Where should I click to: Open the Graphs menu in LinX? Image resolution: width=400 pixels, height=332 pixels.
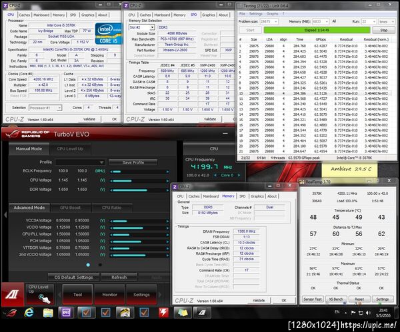pos(273,14)
